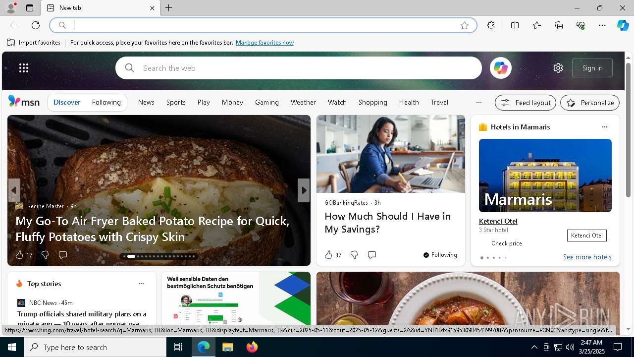The image size is (634, 357).
Task: Click the Ketenci Otel hotel link
Action: 498,221
